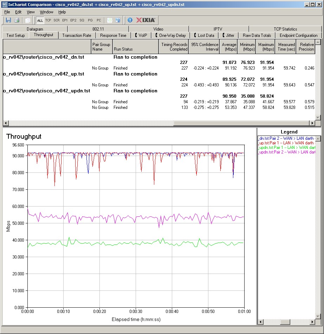Click the Relative Precision column header
Viewport: 324px width, 334px height.
(x=306, y=47)
